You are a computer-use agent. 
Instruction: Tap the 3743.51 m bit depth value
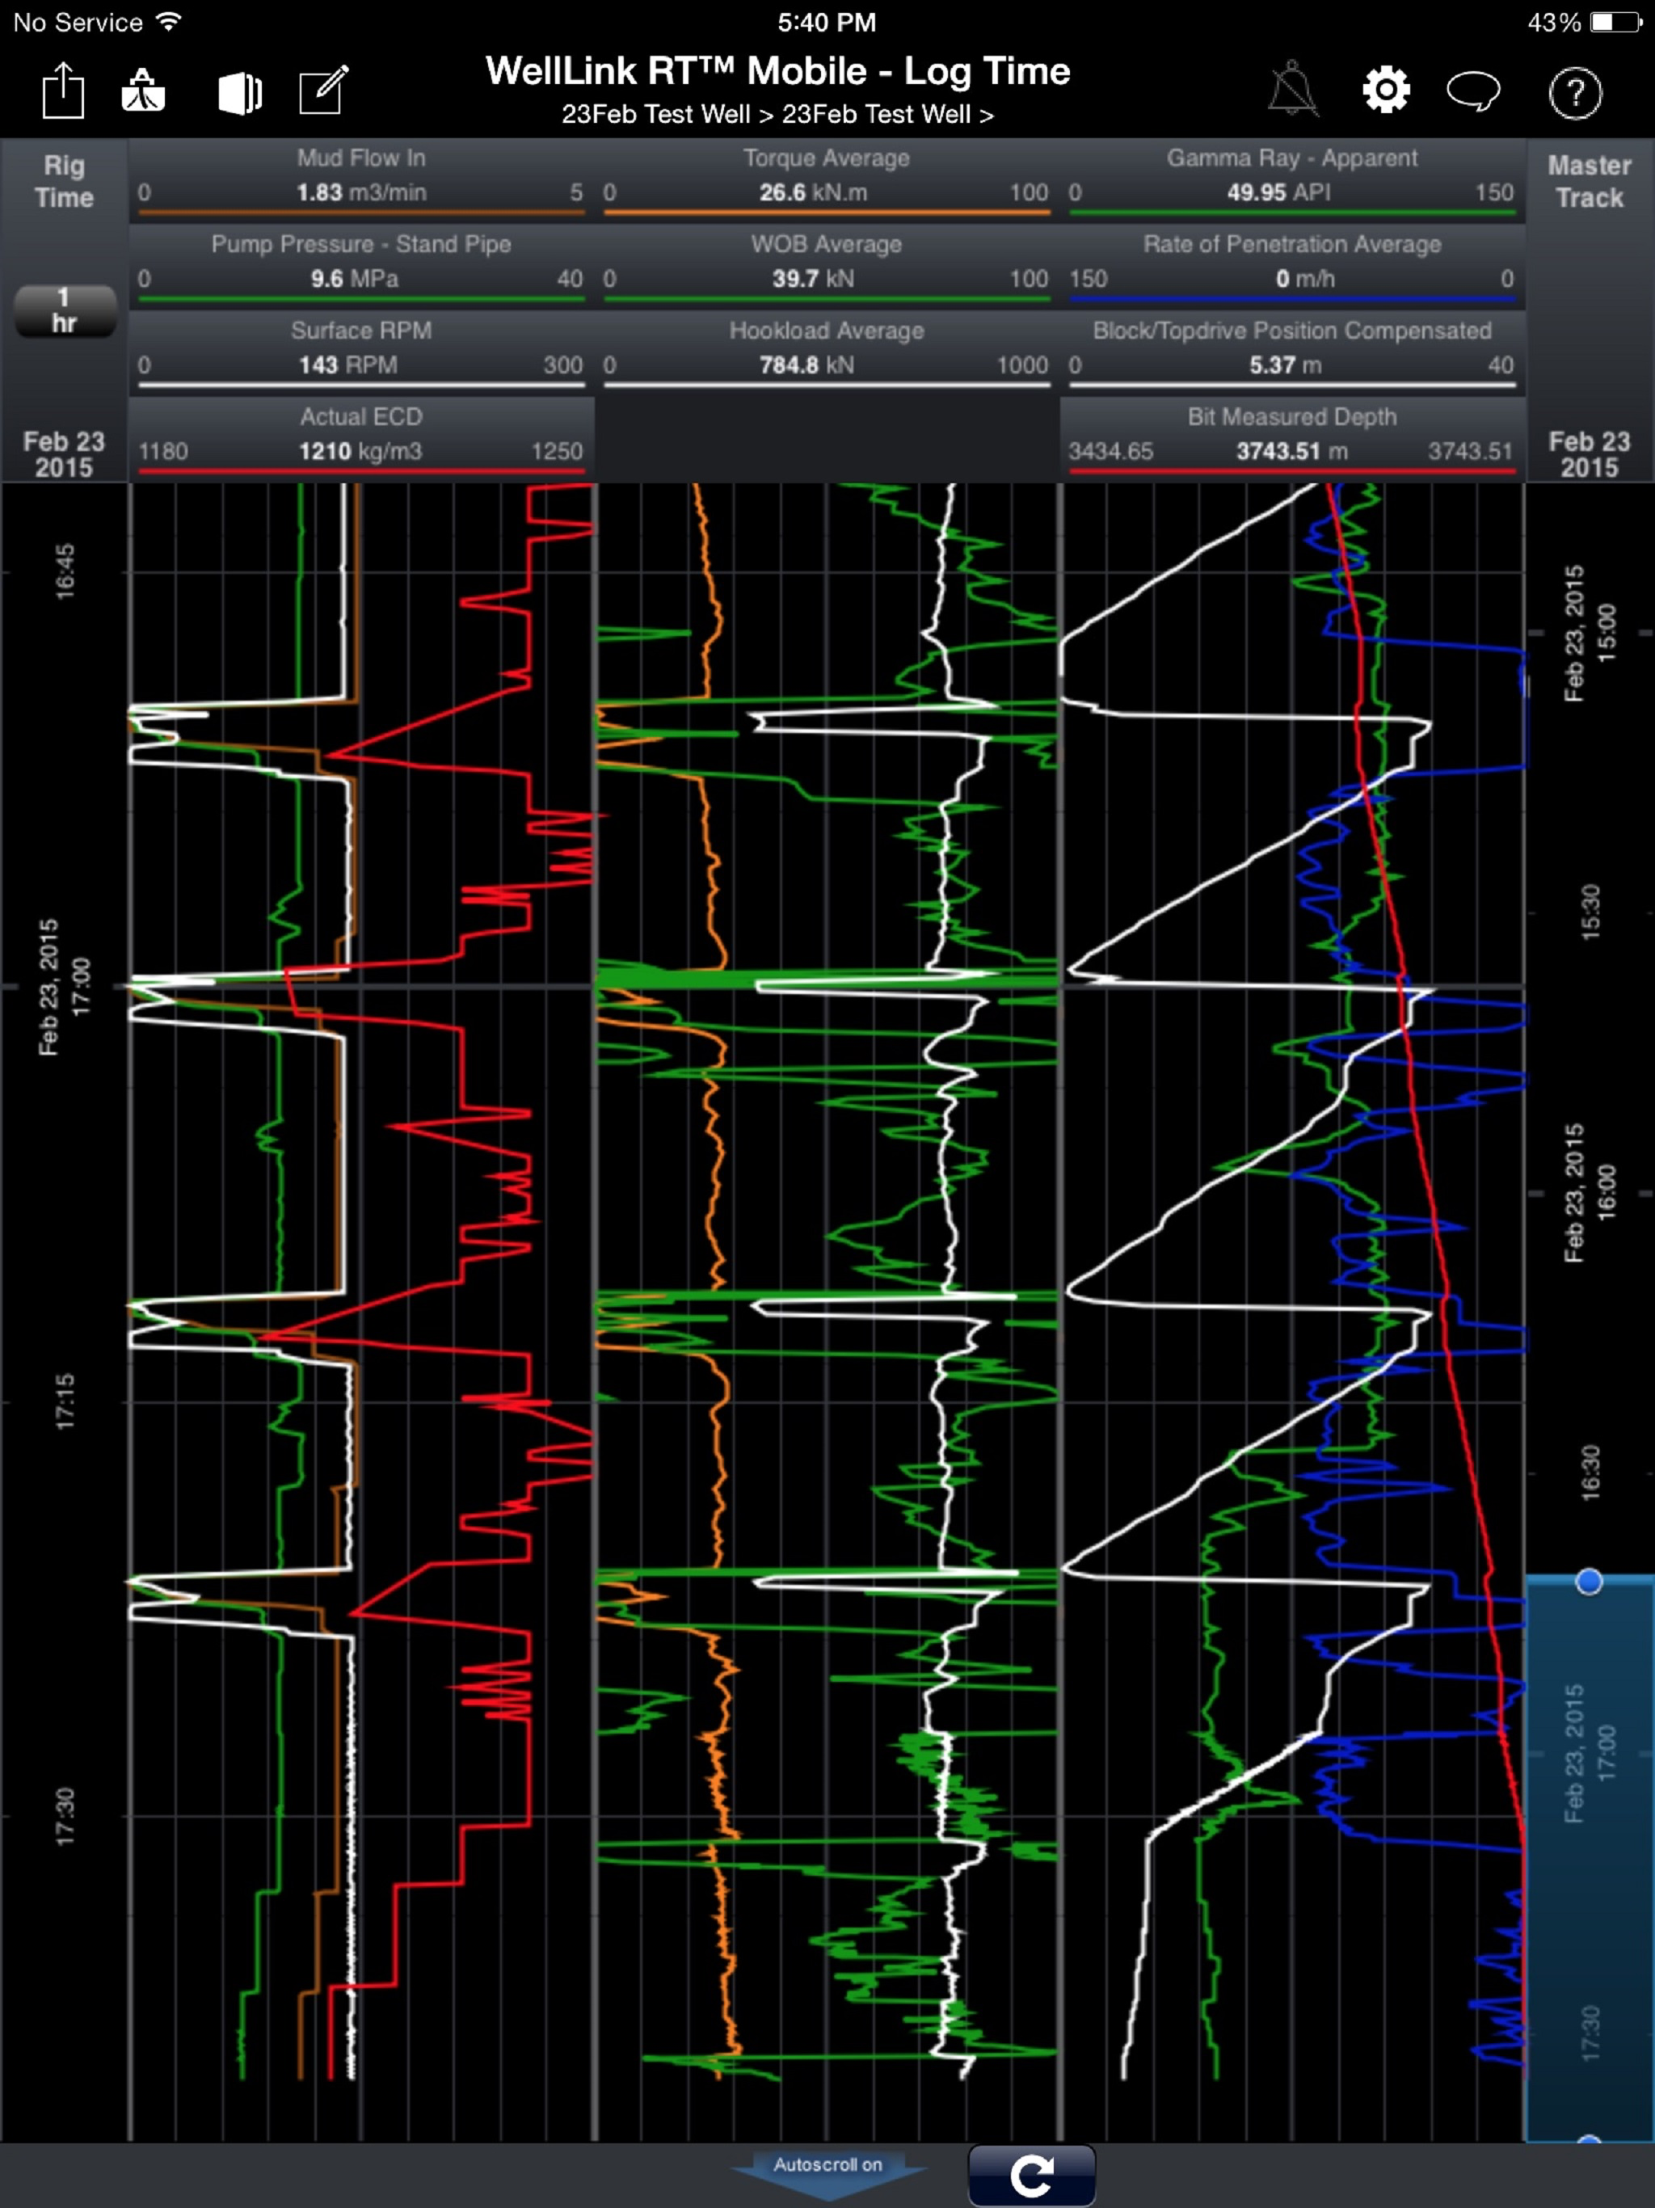pyautogui.click(x=1291, y=451)
